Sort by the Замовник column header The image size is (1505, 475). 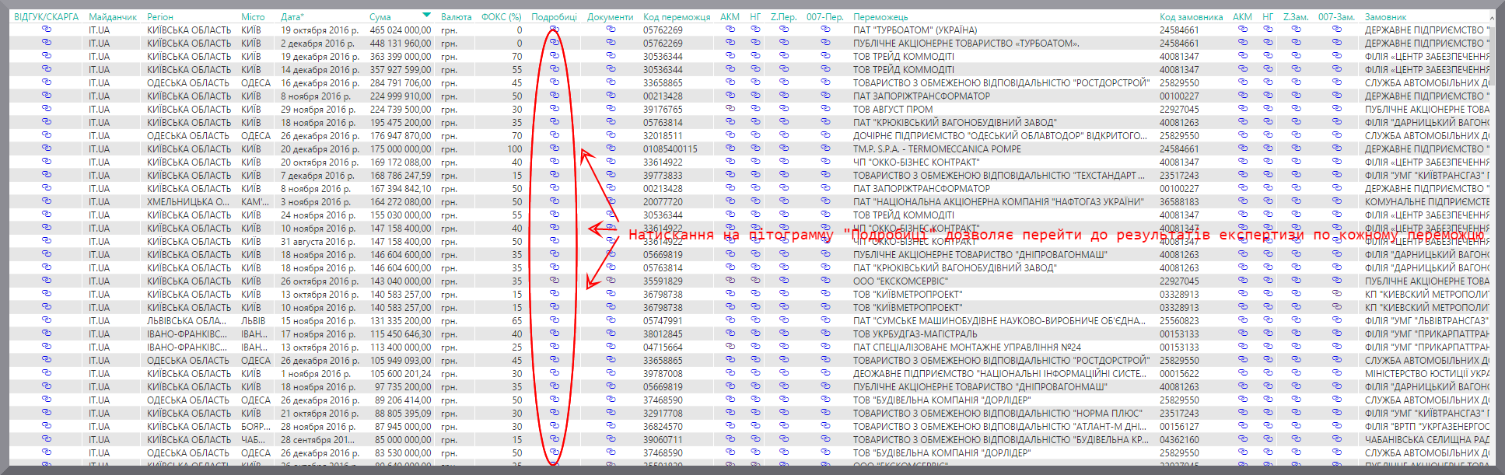[x=1386, y=16]
